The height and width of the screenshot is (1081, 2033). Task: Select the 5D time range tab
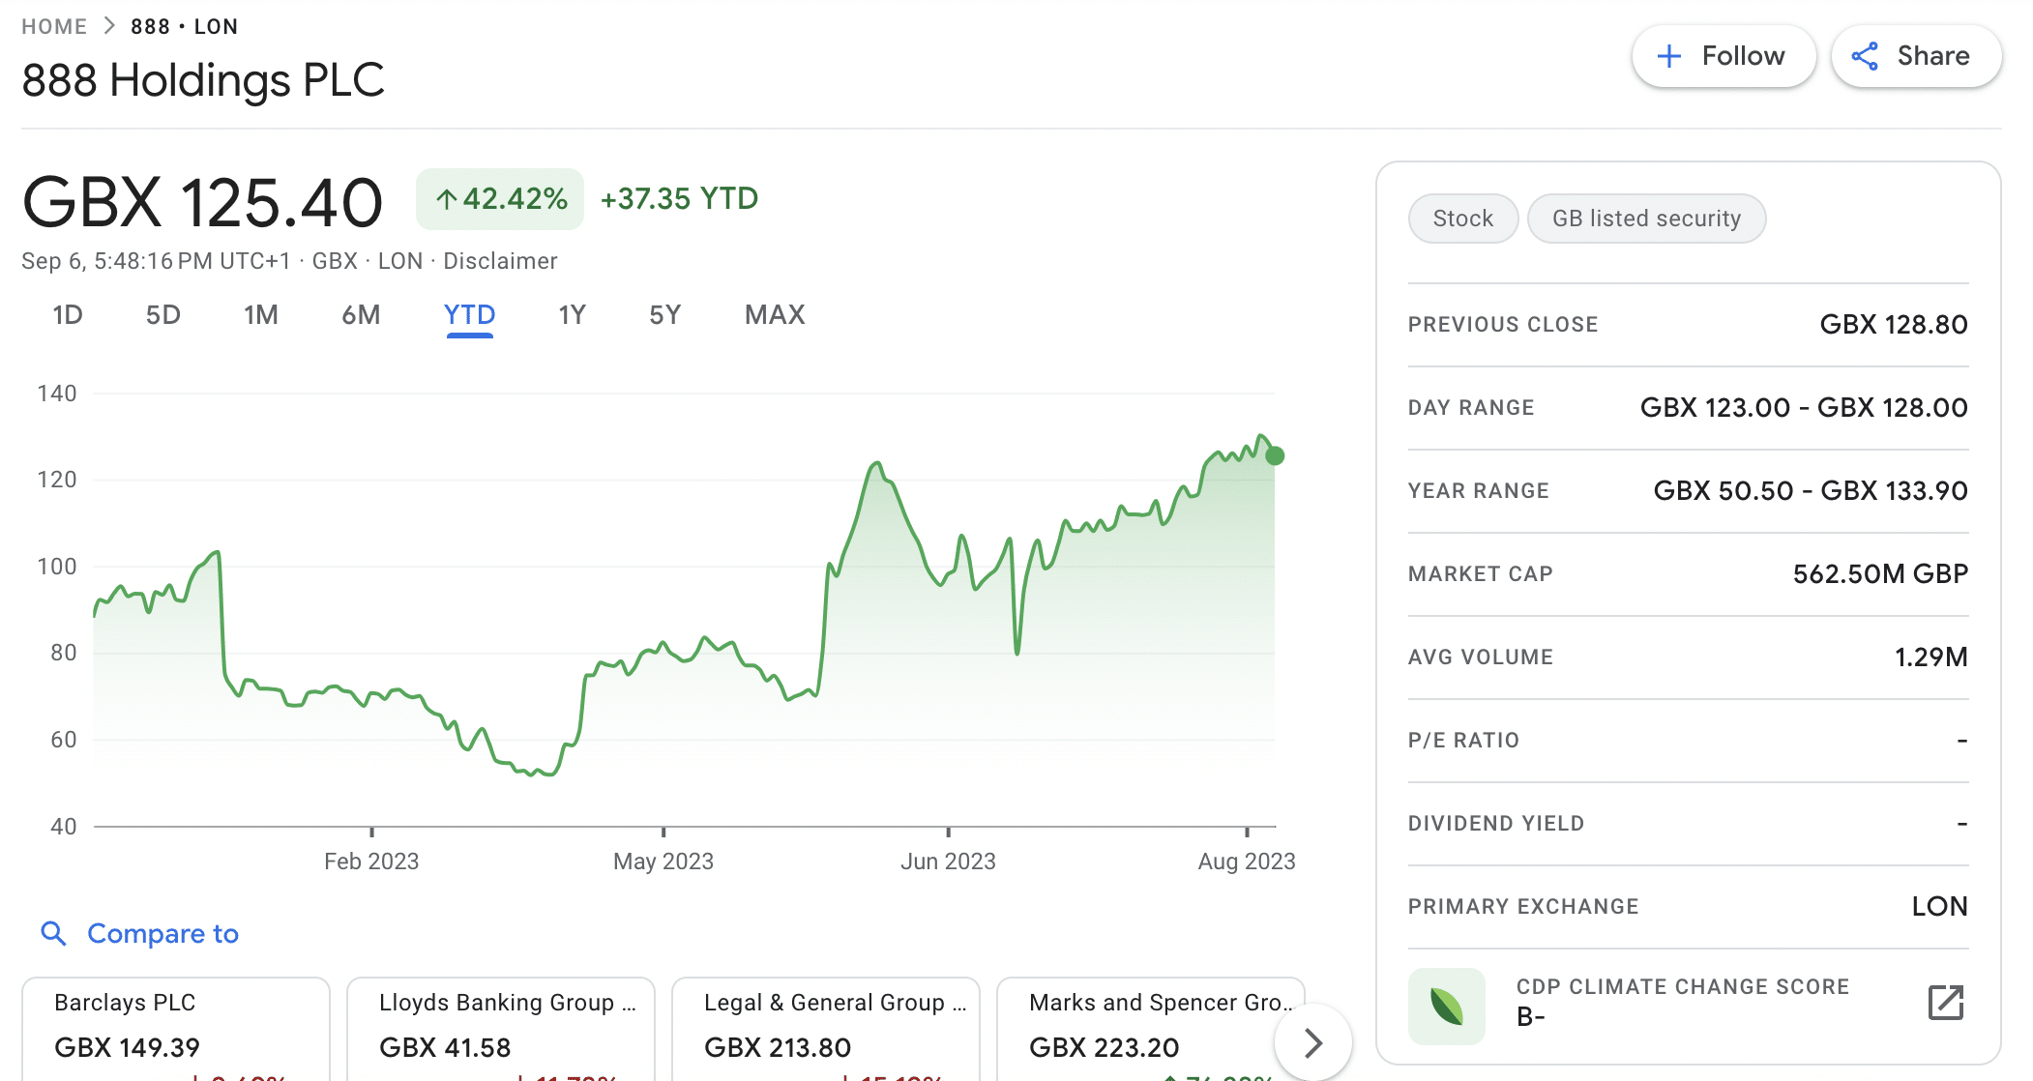[163, 315]
